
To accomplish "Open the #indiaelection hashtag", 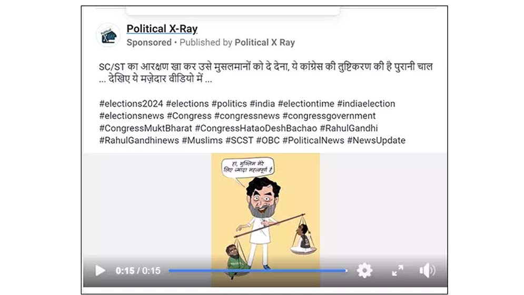I will (366, 104).
